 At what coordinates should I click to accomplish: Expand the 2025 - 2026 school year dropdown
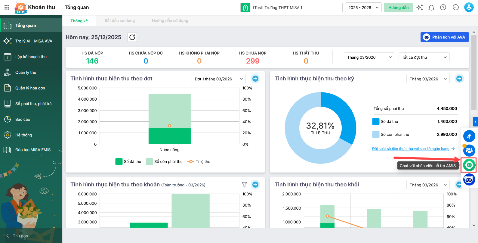click(x=363, y=8)
